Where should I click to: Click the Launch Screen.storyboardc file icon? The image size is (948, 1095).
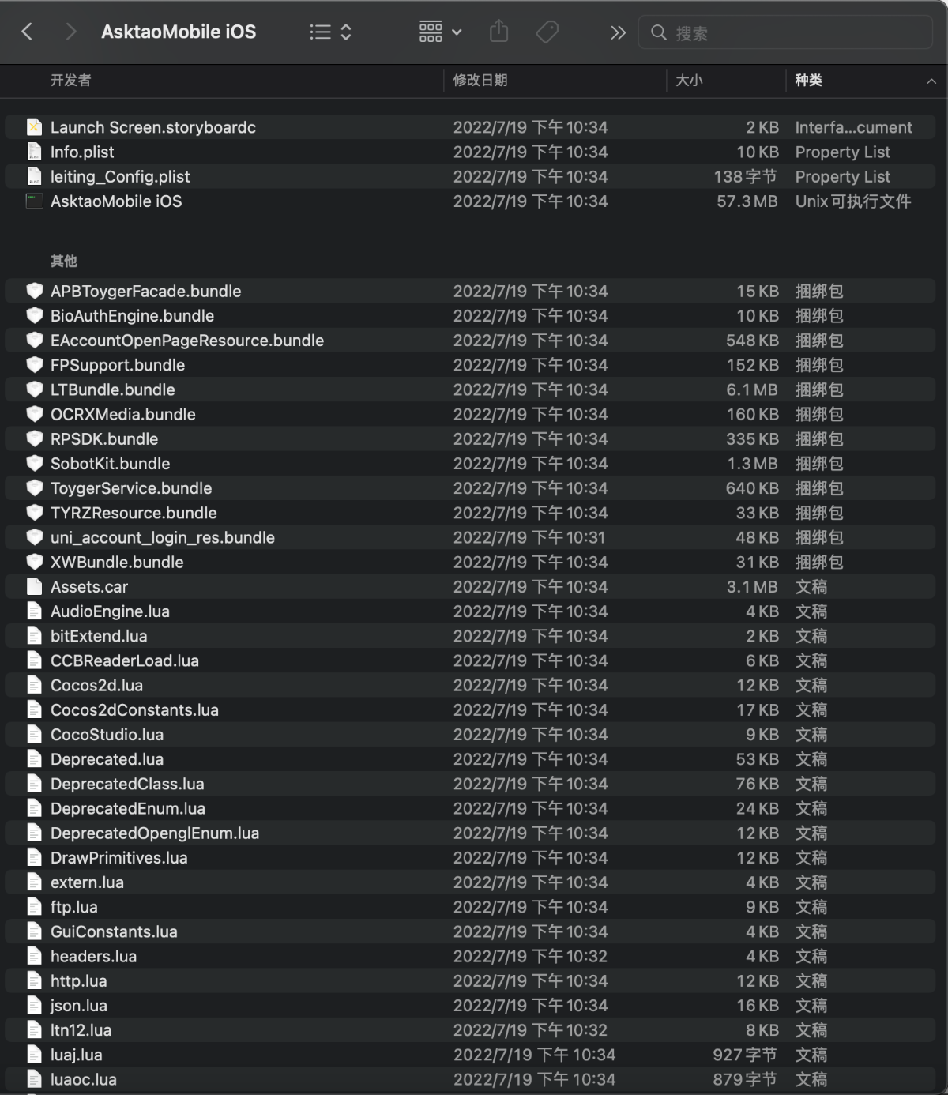tap(34, 127)
